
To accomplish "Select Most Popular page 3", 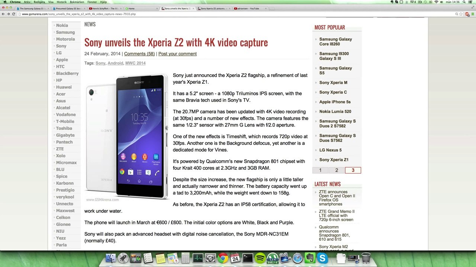I will [x=353, y=170].
